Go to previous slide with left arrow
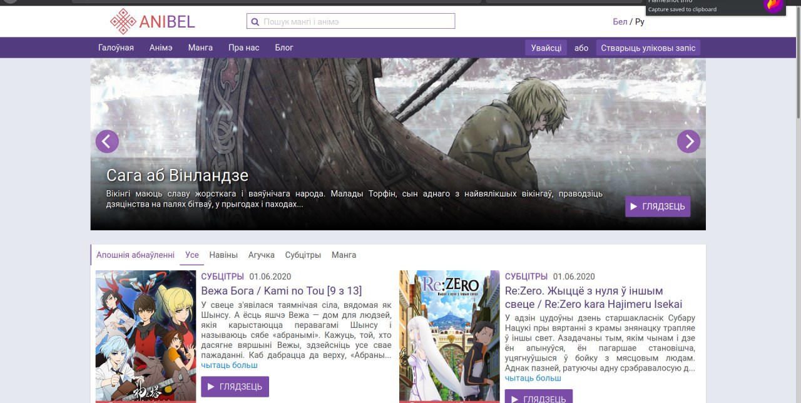The height and width of the screenshot is (403, 801). pyautogui.click(x=107, y=141)
